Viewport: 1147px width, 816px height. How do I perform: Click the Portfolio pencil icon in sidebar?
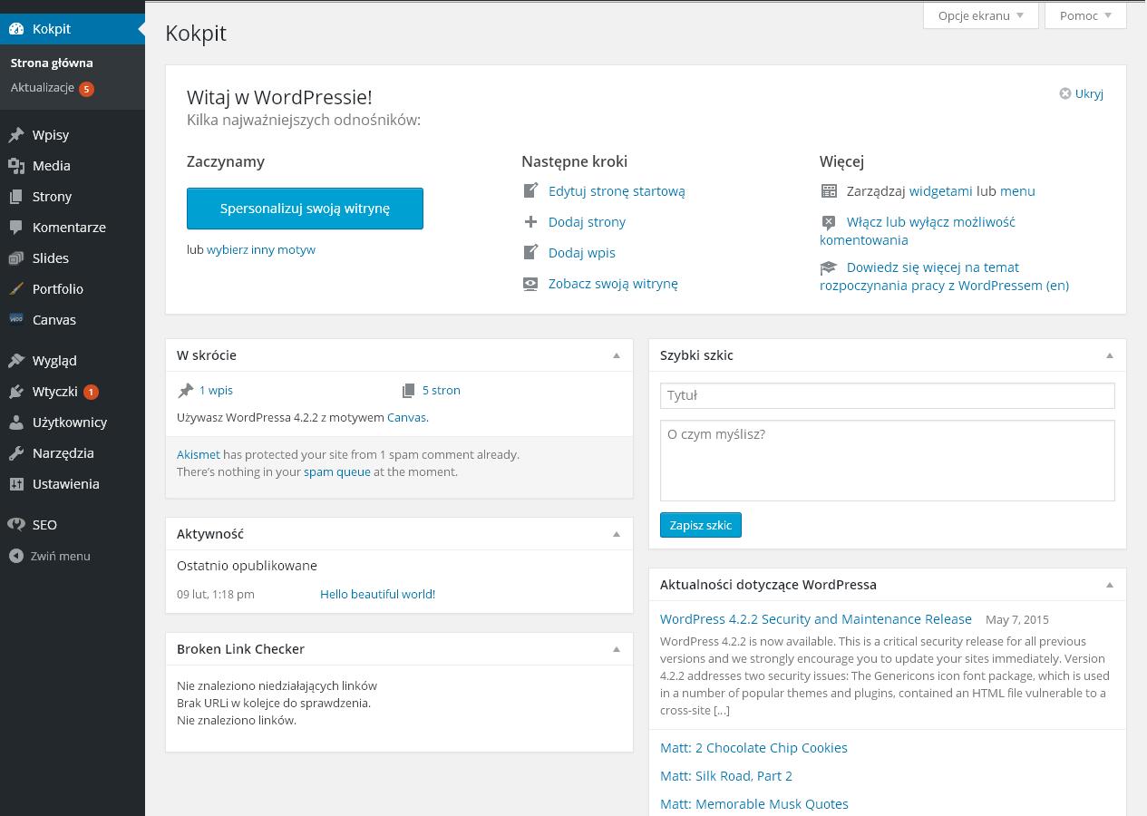point(16,289)
